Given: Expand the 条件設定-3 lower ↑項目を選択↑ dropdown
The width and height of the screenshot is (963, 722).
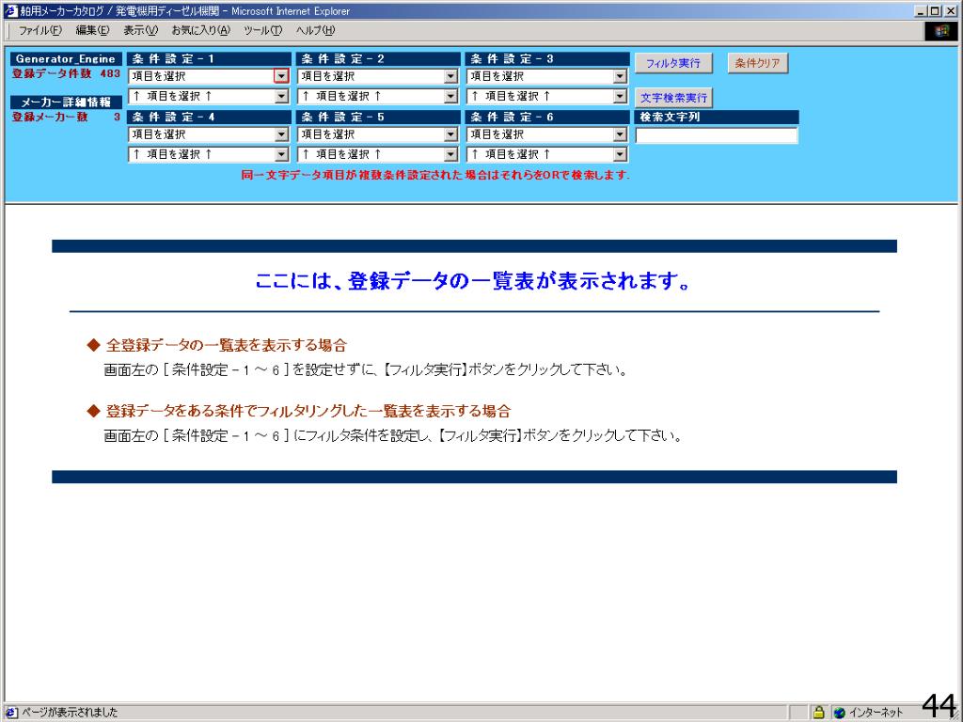Looking at the screenshot, I should click(620, 96).
